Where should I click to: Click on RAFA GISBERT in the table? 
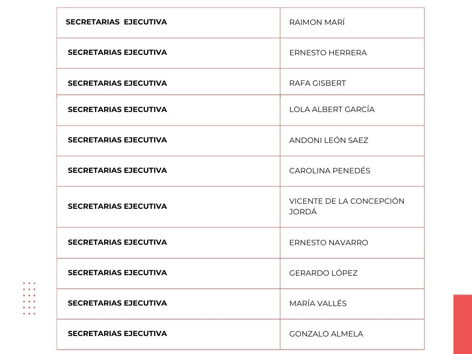tap(317, 83)
